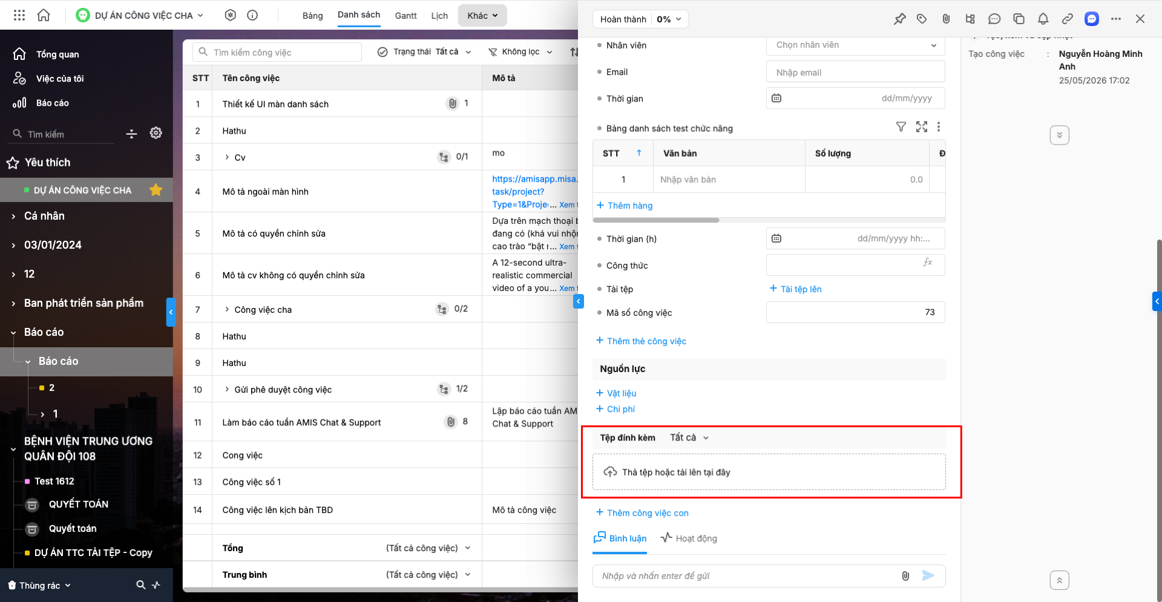The image size is (1162, 602).
Task: Open sidebar settings gear next to search
Action: (x=156, y=133)
